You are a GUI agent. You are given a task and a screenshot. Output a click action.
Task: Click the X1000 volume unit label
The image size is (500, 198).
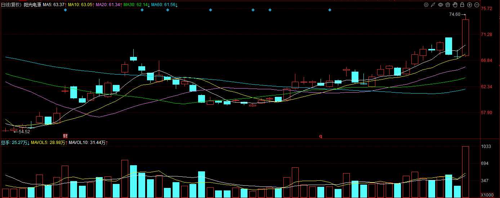coord(487,195)
